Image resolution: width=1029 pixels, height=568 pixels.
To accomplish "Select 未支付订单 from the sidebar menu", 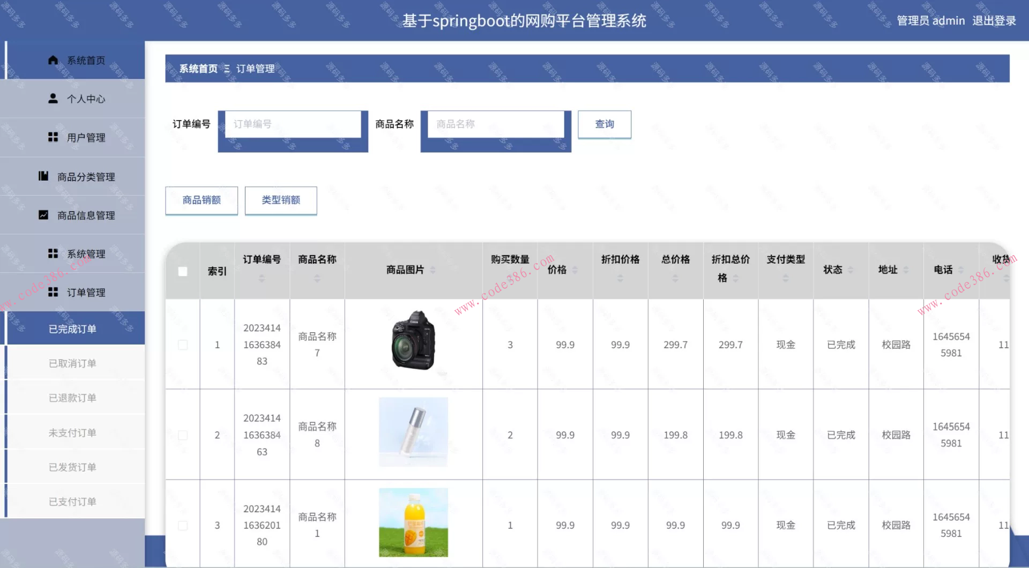I will coord(73,432).
